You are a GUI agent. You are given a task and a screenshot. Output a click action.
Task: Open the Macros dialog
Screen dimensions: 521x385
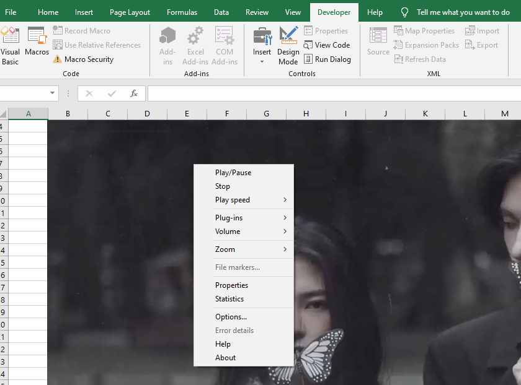coord(37,41)
